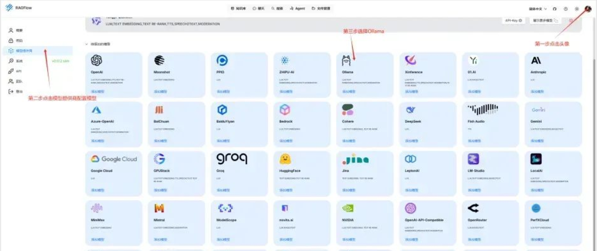Viewport: 597px width, 251px height.
Task: Click the MiniMax waveform logo
Action: tap(97, 208)
